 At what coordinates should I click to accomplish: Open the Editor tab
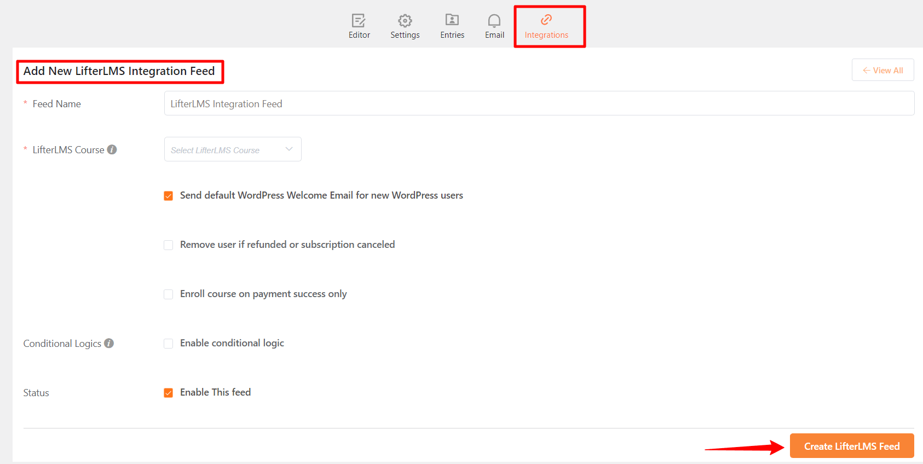pos(359,26)
